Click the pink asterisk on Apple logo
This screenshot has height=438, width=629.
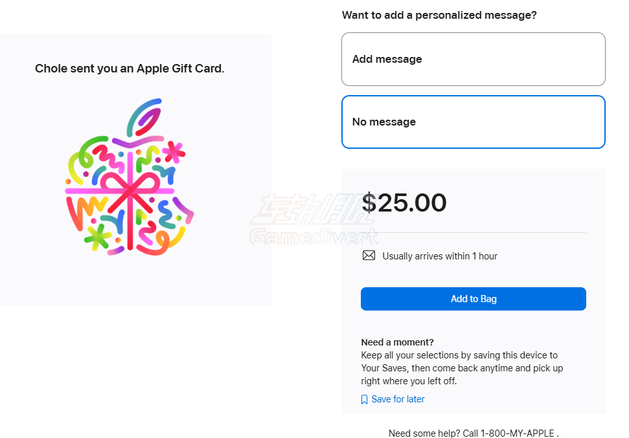[x=174, y=151]
